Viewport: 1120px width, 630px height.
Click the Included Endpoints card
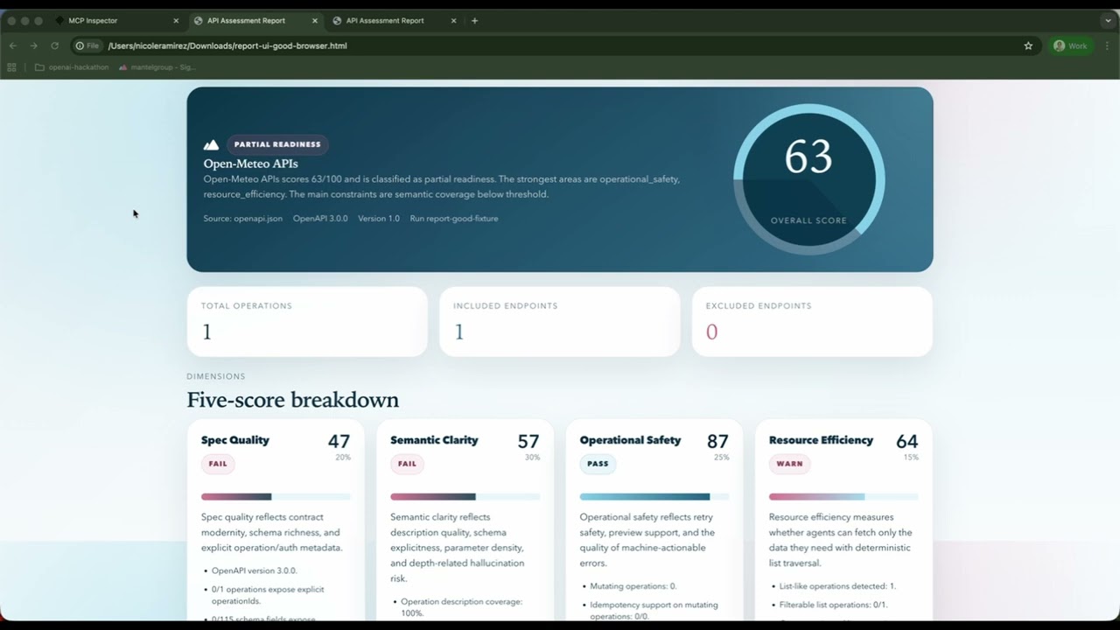click(x=559, y=321)
